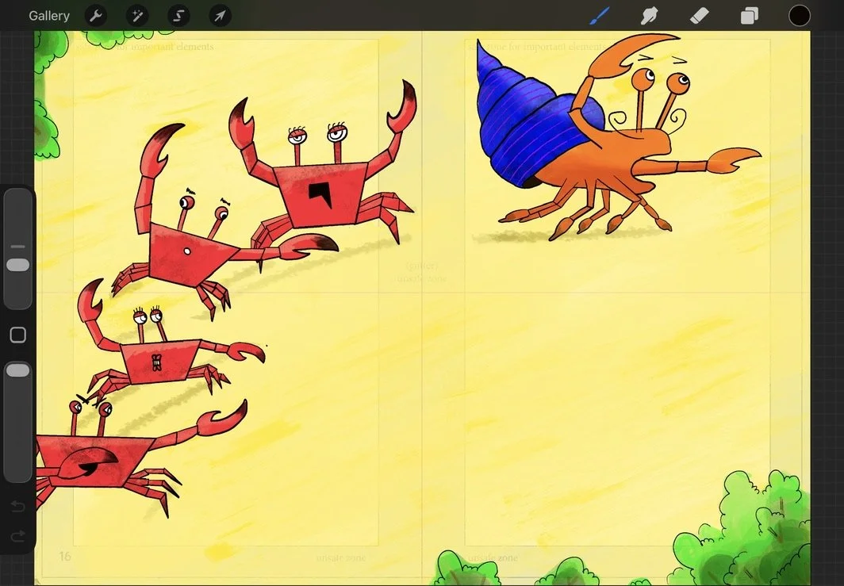
Task: Tap the square modify button in sidebar
Action: [17, 335]
